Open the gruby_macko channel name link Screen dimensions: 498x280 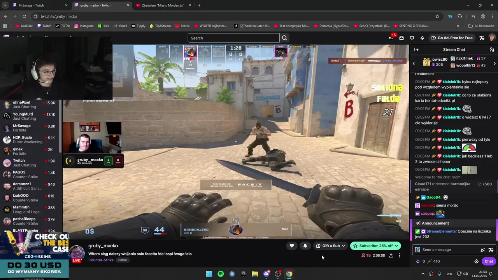pos(103,246)
